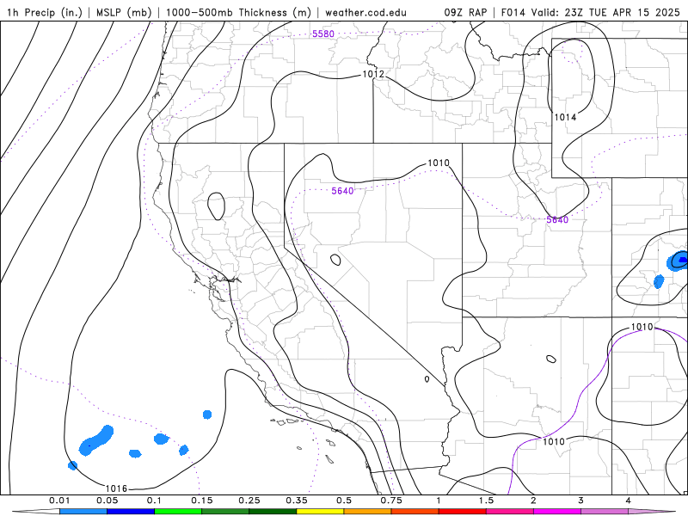The image size is (688, 516).
Task: Click the 1016 isobar label offshore
Action: click(x=116, y=488)
